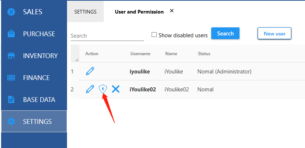Click the Purchase shopping bag icon

click(11, 34)
